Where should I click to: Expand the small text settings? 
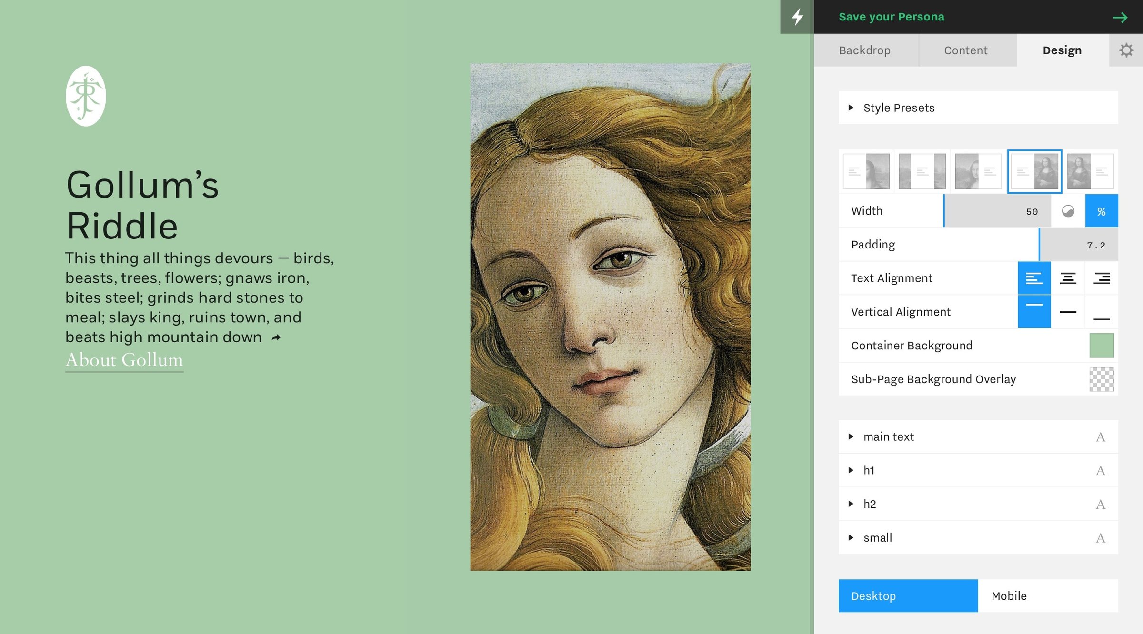978,538
